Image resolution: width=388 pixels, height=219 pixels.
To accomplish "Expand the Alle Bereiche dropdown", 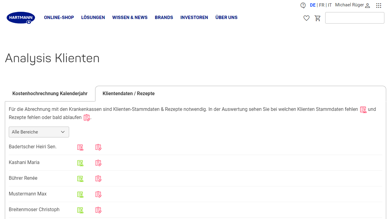I will [39, 132].
